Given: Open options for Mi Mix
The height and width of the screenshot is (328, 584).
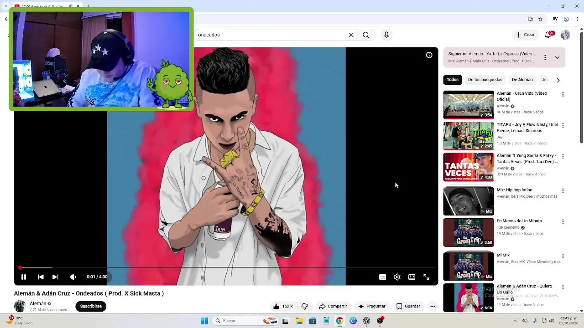Looking at the screenshot, I should click(563, 256).
